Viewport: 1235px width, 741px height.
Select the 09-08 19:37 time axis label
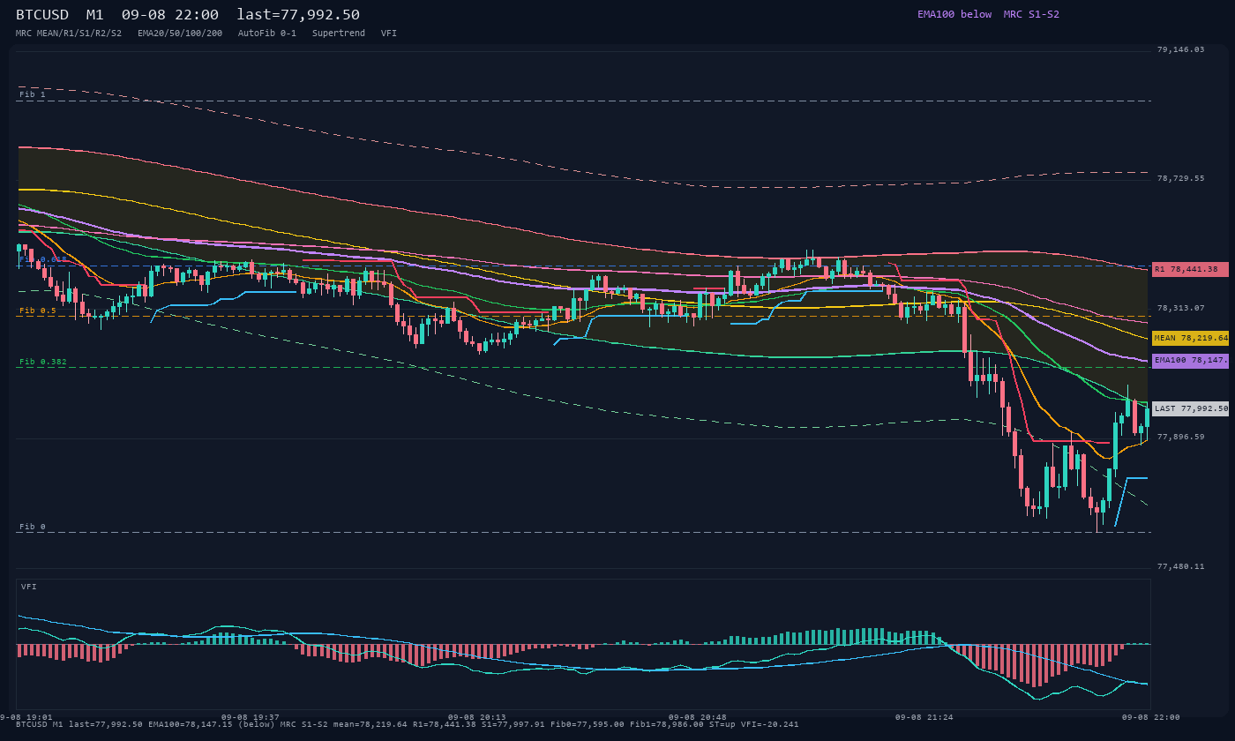251,717
